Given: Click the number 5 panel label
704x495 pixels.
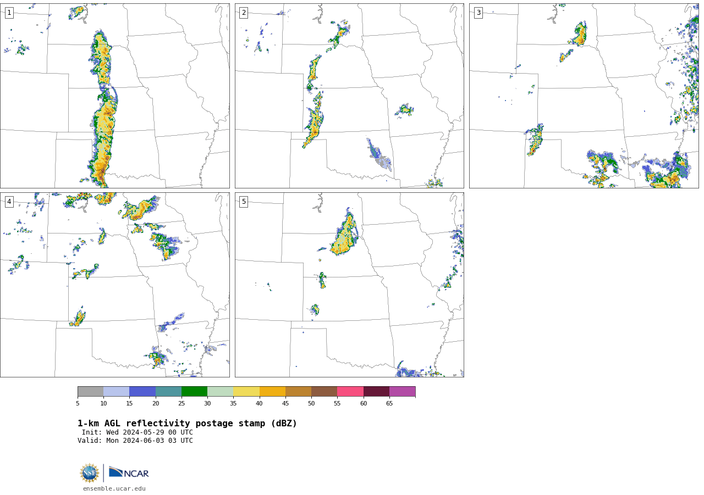Looking at the screenshot, I should [244, 202].
